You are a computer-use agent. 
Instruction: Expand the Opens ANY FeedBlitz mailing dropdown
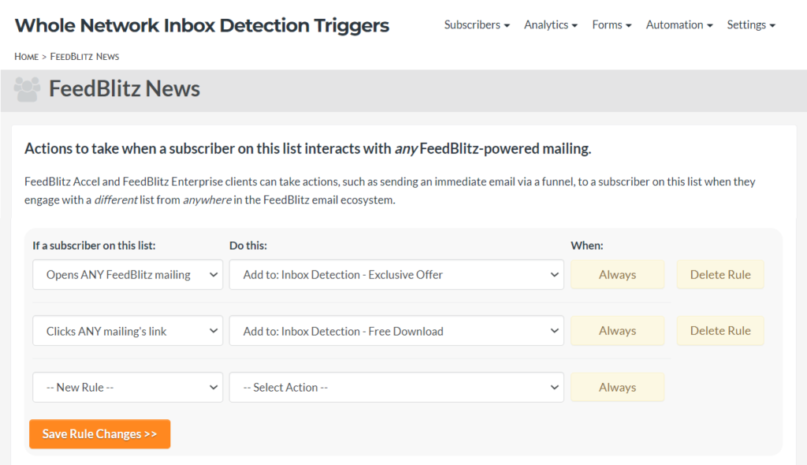click(x=128, y=274)
